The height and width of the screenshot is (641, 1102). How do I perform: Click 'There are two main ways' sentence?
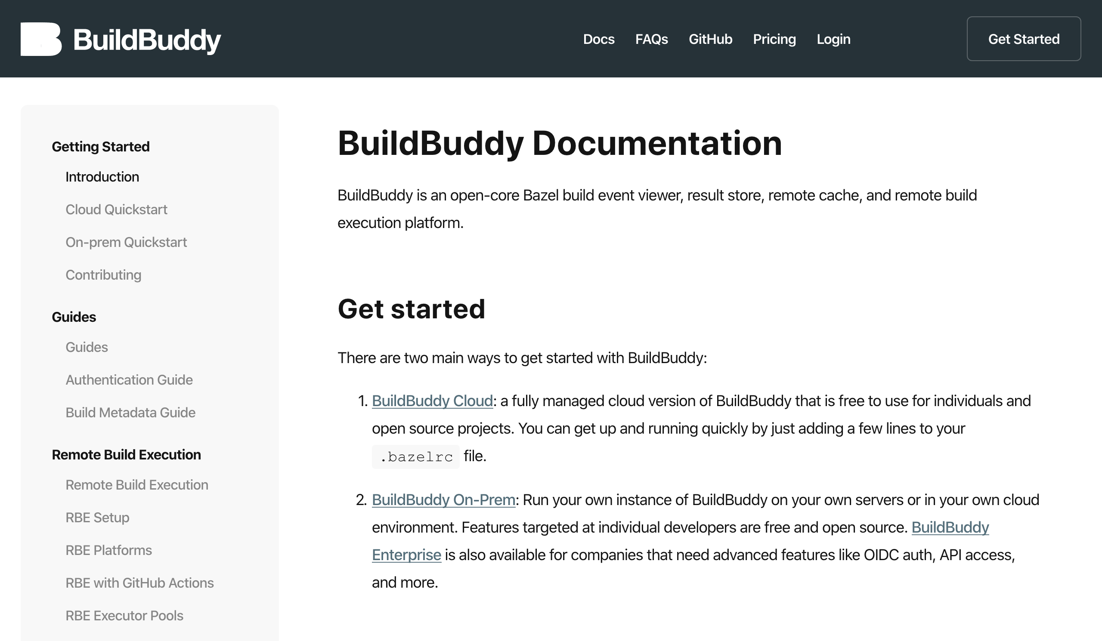522,358
